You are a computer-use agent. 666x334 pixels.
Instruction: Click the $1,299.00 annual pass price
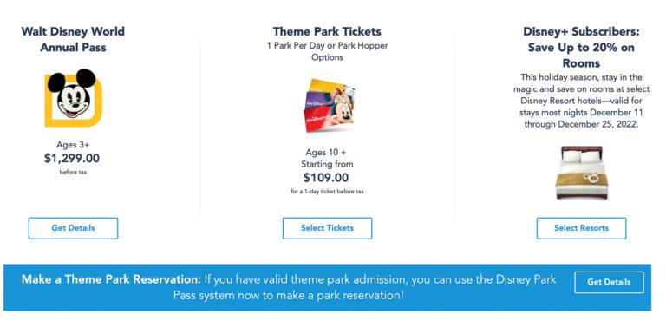coord(72,159)
